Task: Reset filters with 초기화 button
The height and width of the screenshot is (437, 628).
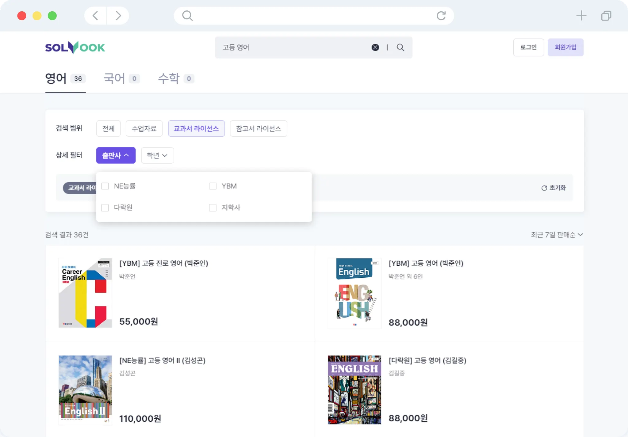Action: (553, 188)
